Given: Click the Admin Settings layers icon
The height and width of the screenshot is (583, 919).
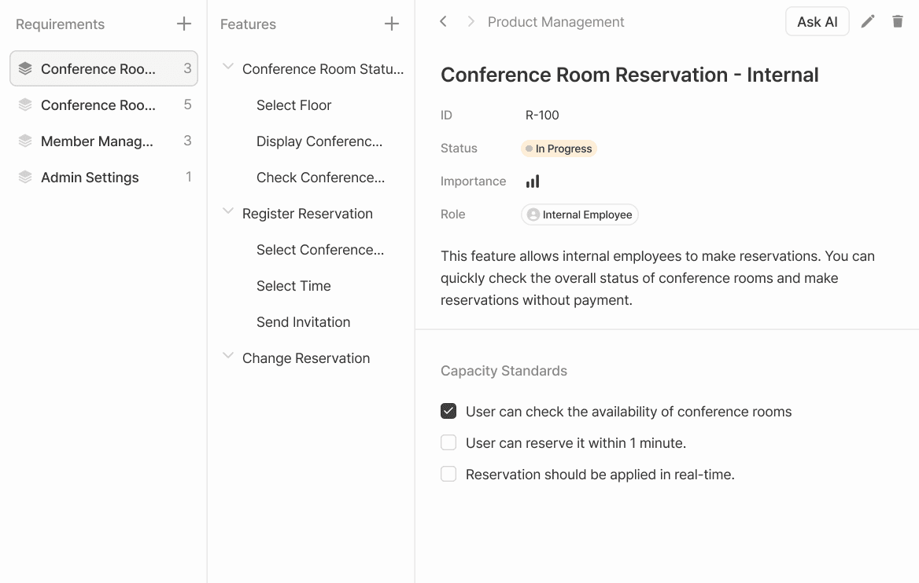Looking at the screenshot, I should tap(25, 178).
